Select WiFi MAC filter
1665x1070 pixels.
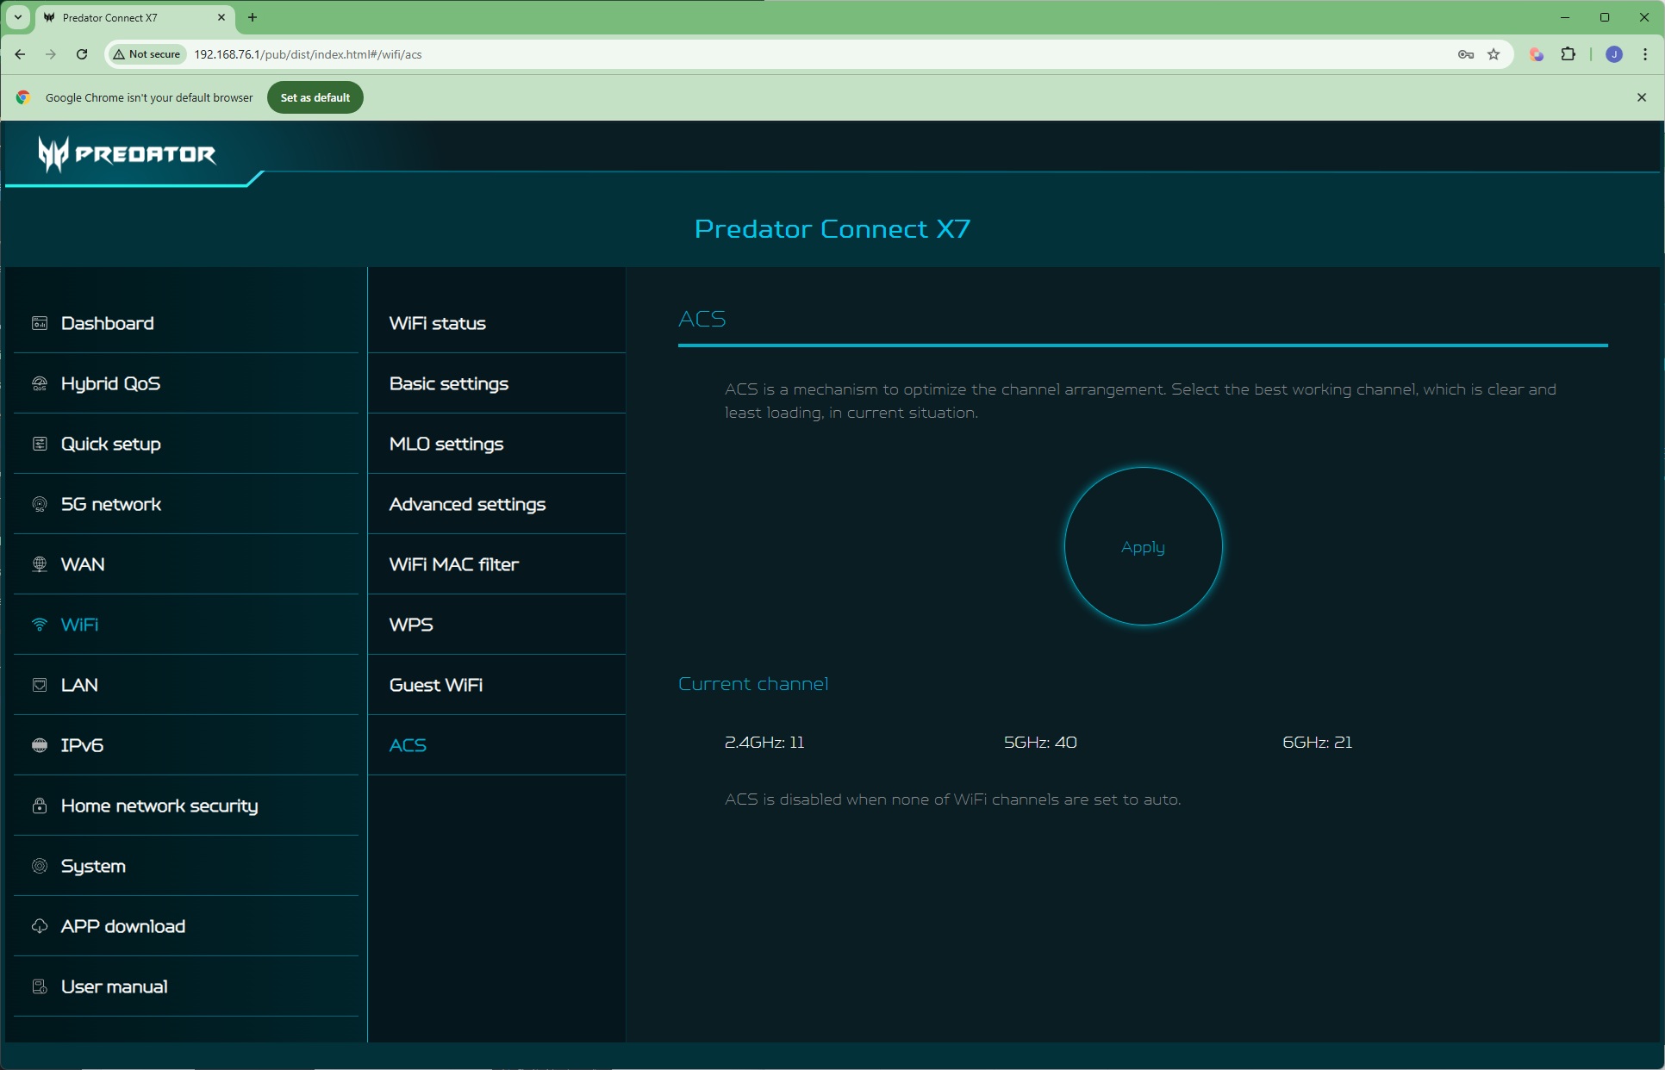point(453,564)
